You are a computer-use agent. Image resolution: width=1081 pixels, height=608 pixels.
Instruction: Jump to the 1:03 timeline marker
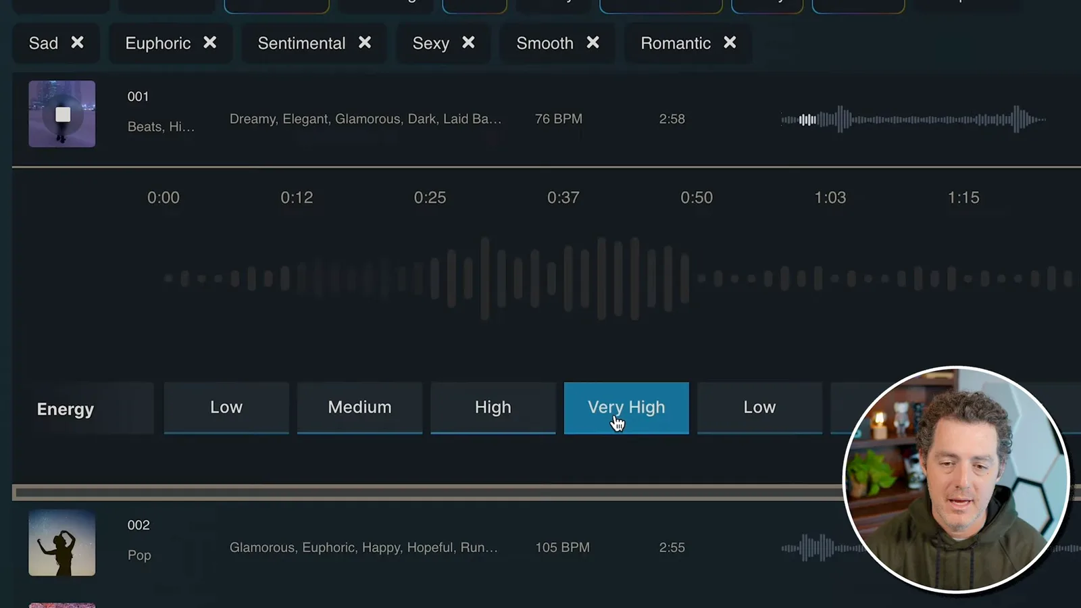(x=830, y=197)
